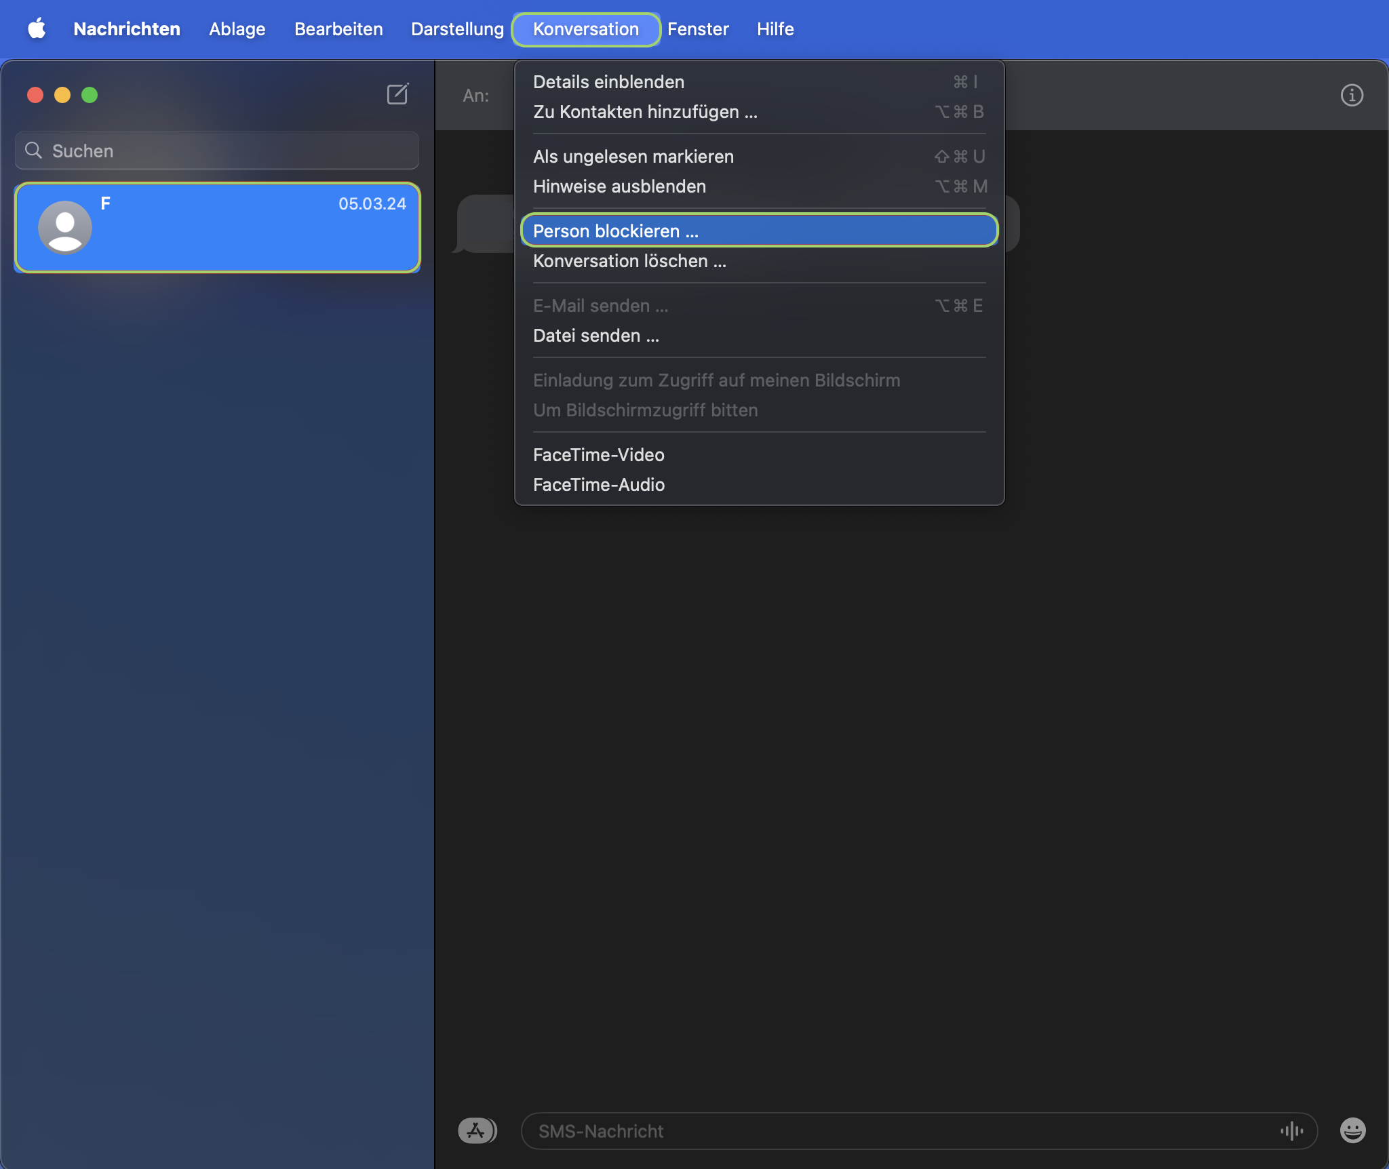Screen dimensions: 1389x1169
Task: Toggle Hinweise ausblenden for this conversation
Action: pyautogui.click(x=619, y=186)
